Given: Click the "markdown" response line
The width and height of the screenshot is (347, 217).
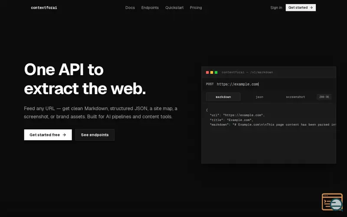Looking at the screenshot, I should tap(273, 125).
